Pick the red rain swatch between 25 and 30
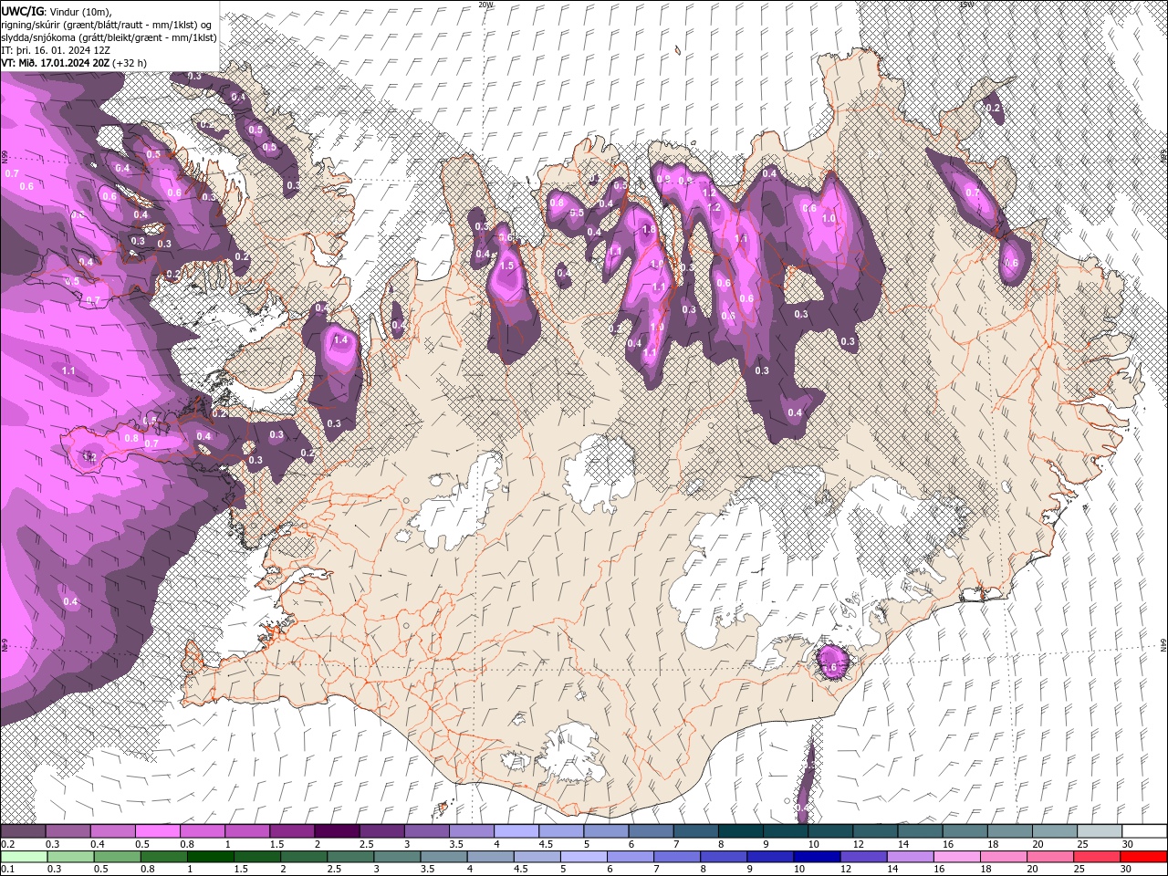The image size is (1168, 876). pos(1096,857)
